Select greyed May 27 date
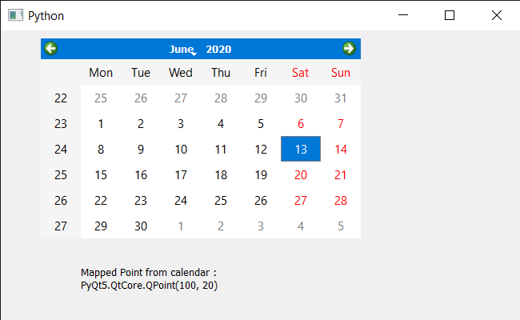Screen dimensions: 520x320 (x=181, y=98)
